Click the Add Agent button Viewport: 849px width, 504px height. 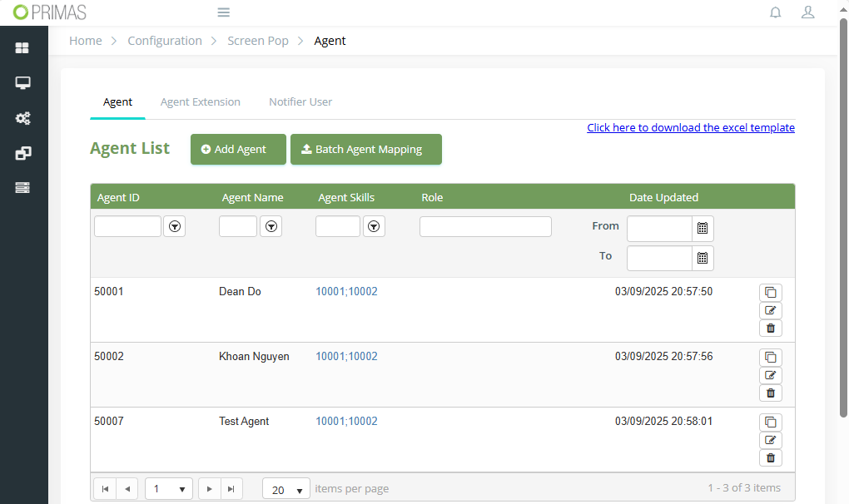[238, 150]
